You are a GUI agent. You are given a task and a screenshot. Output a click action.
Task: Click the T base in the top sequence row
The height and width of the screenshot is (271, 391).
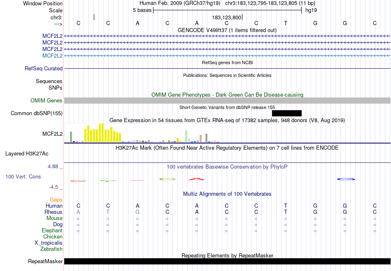point(286,23)
